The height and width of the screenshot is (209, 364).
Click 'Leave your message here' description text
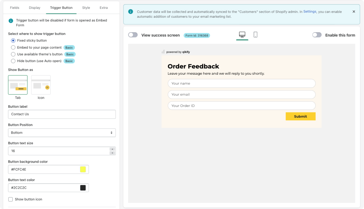coord(216,74)
